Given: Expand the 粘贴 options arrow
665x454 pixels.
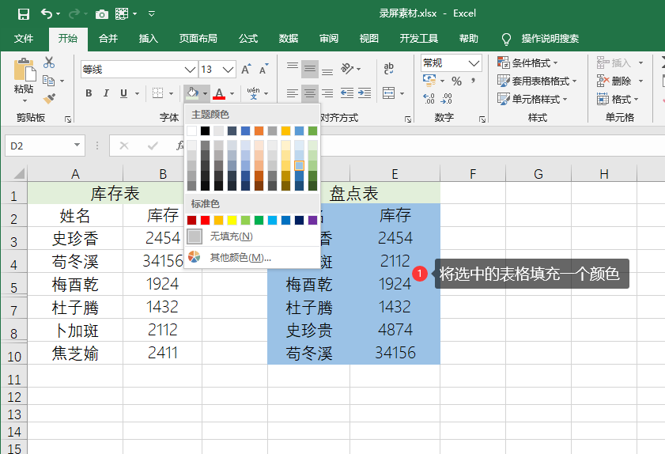Looking at the screenshot, I should click(x=25, y=101).
